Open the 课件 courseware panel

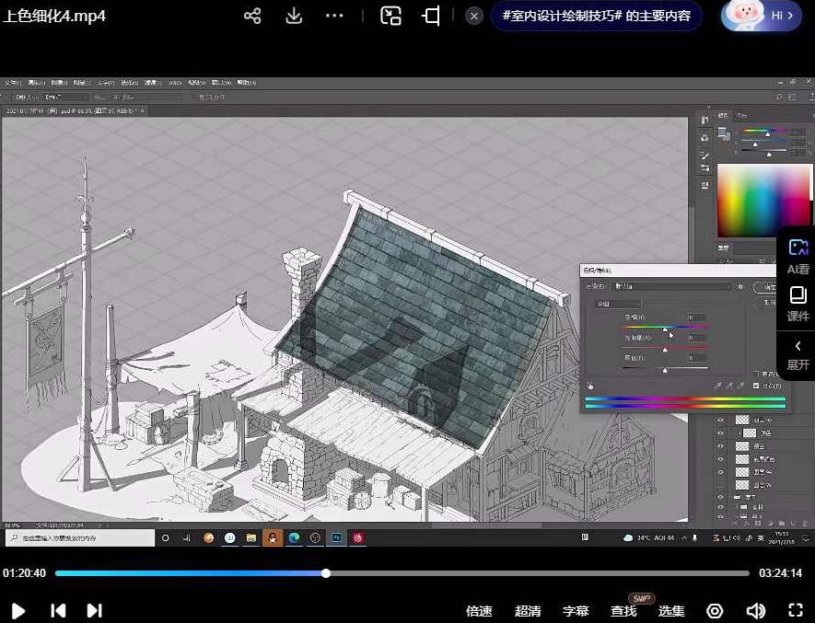(798, 305)
